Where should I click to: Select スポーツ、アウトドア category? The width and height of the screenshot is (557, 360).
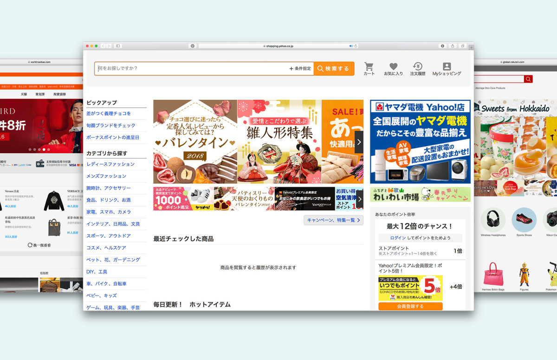[x=109, y=236]
